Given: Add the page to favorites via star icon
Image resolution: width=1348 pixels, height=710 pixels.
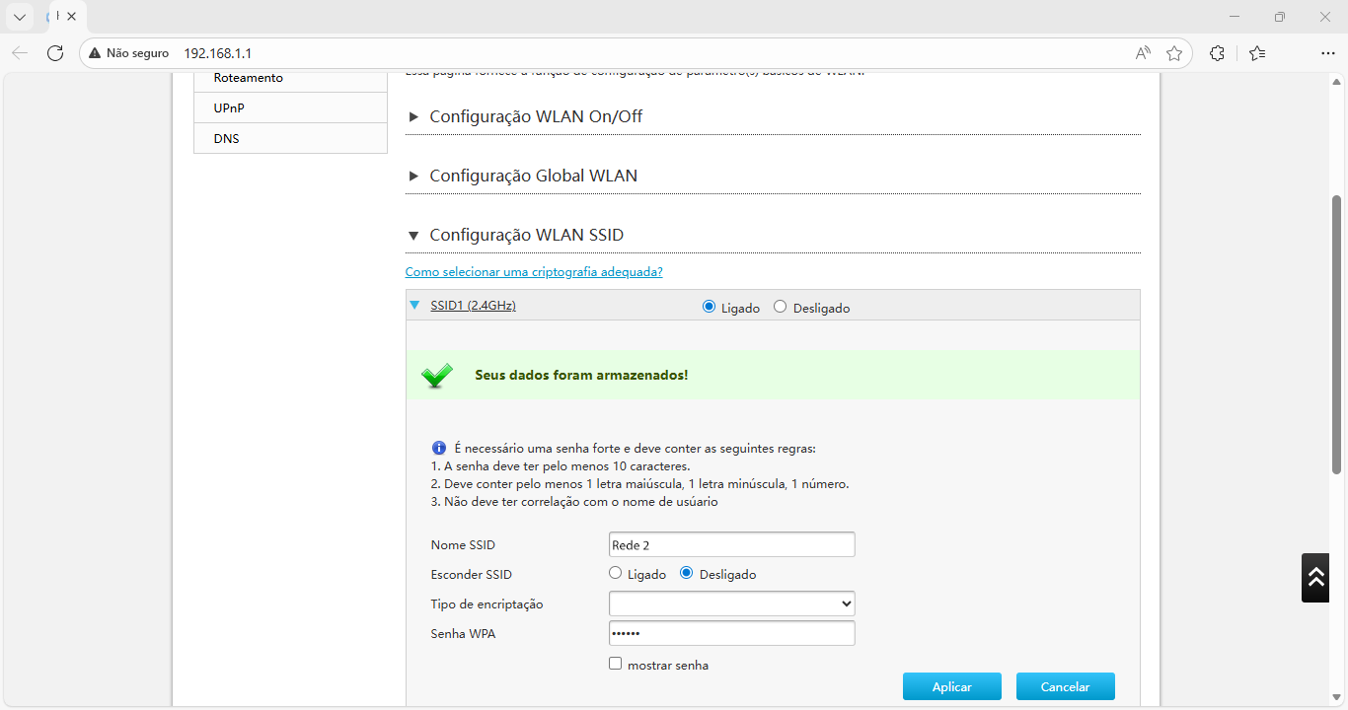Looking at the screenshot, I should coord(1174,53).
